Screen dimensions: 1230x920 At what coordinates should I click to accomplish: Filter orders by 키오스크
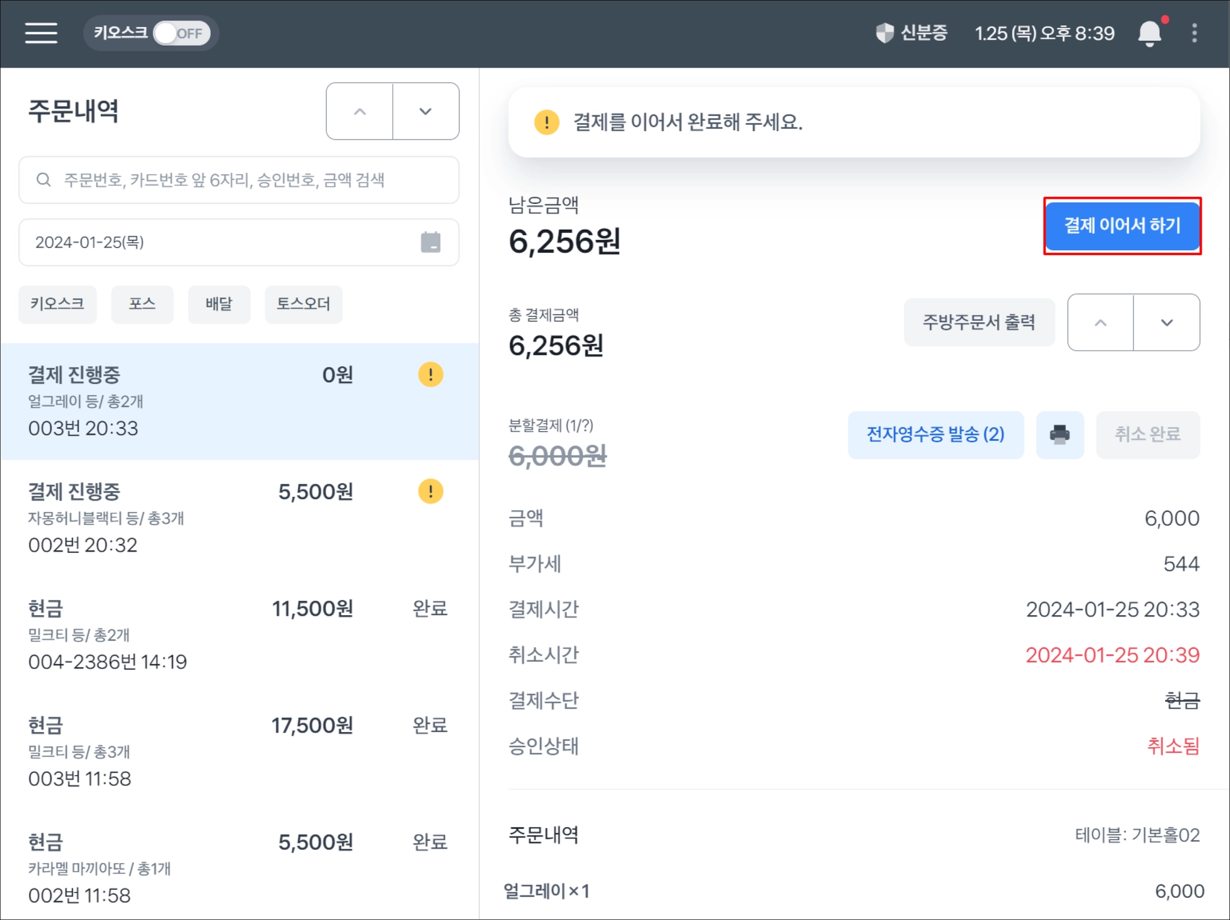(x=58, y=304)
